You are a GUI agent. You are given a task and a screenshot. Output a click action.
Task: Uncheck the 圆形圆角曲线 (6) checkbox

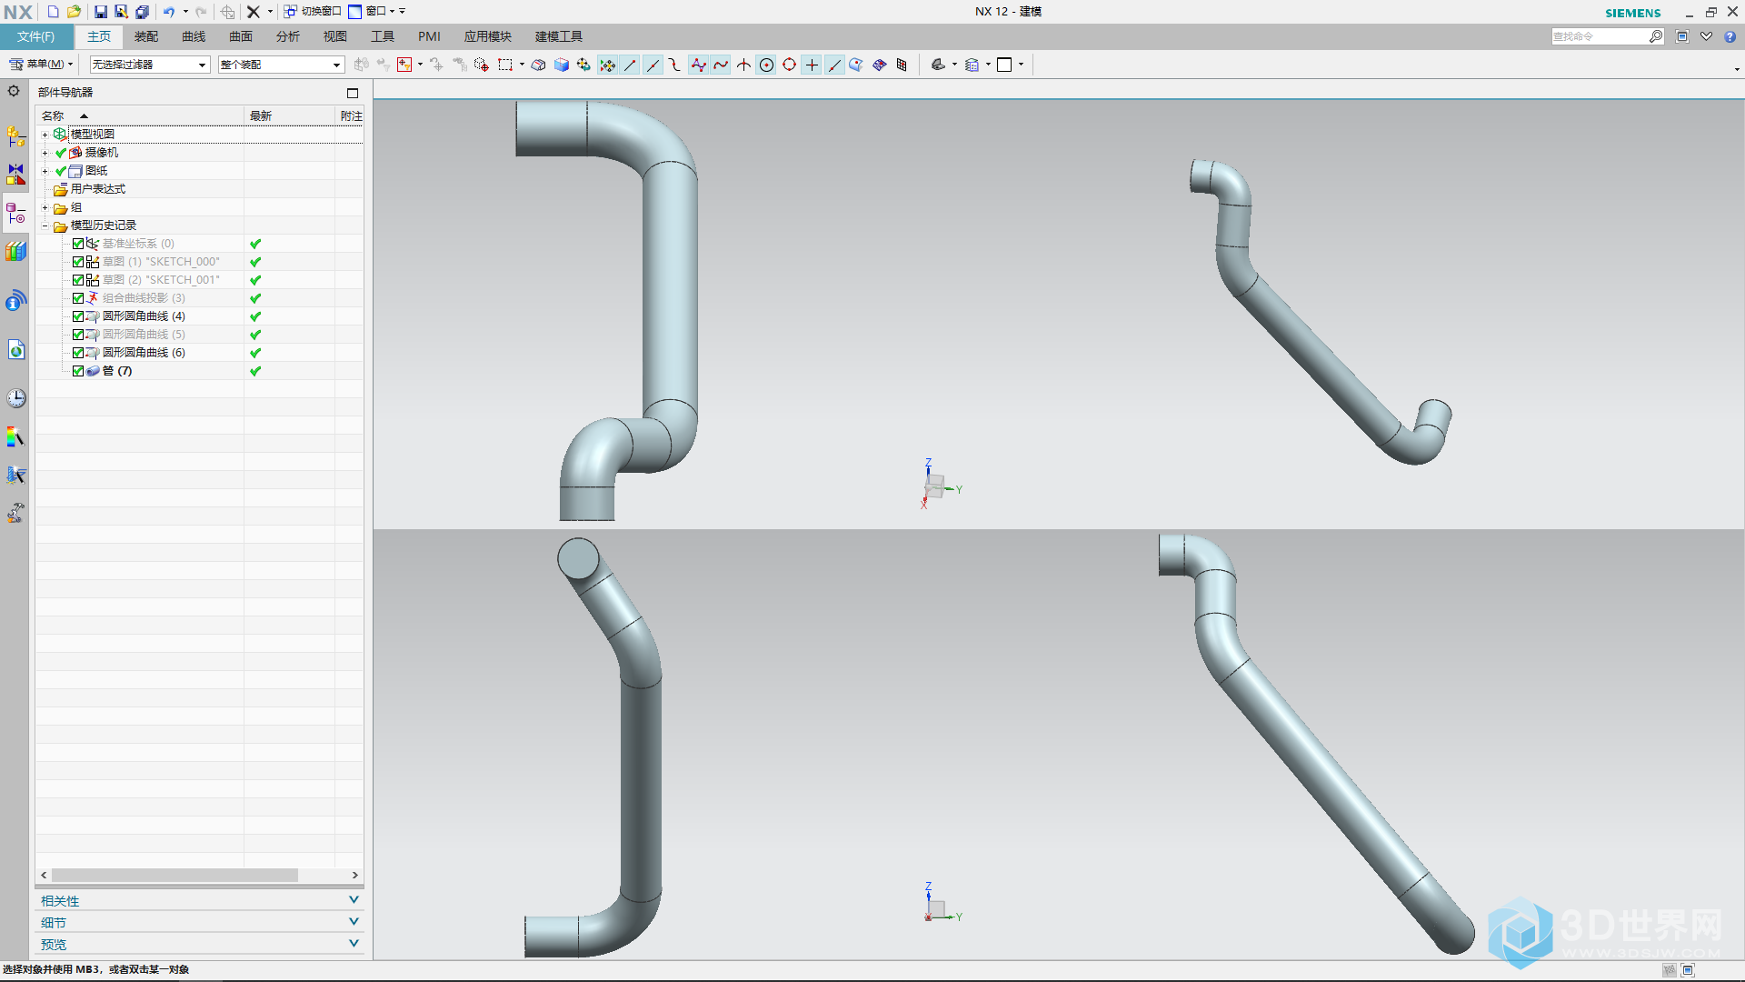78,353
